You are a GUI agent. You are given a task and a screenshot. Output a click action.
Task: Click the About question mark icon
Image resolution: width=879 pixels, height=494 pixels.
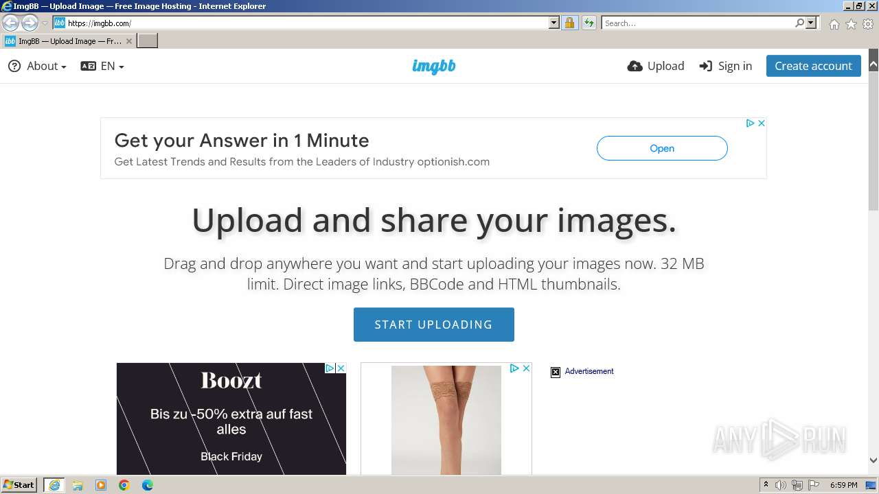14,66
